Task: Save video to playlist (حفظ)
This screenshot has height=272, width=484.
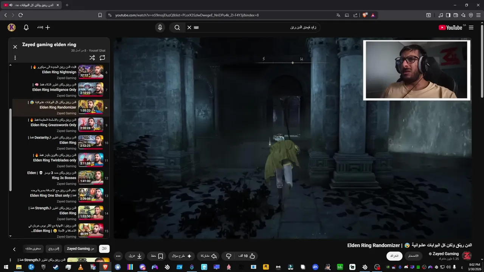Action: pyautogui.click(x=157, y=256)
